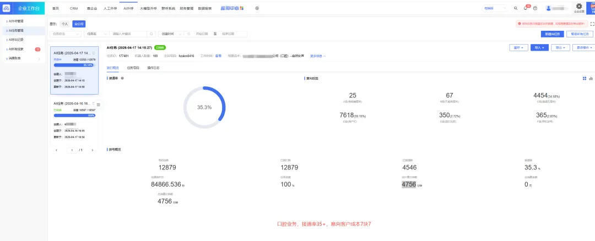Viewport: 595px width, 241px height.
Task: Switch 意向标签 to bar chart icon
Action: tap(591, 79)
